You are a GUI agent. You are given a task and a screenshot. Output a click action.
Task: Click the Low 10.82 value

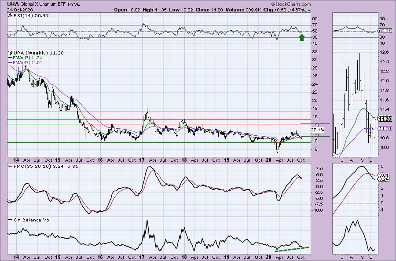(181, 10)
